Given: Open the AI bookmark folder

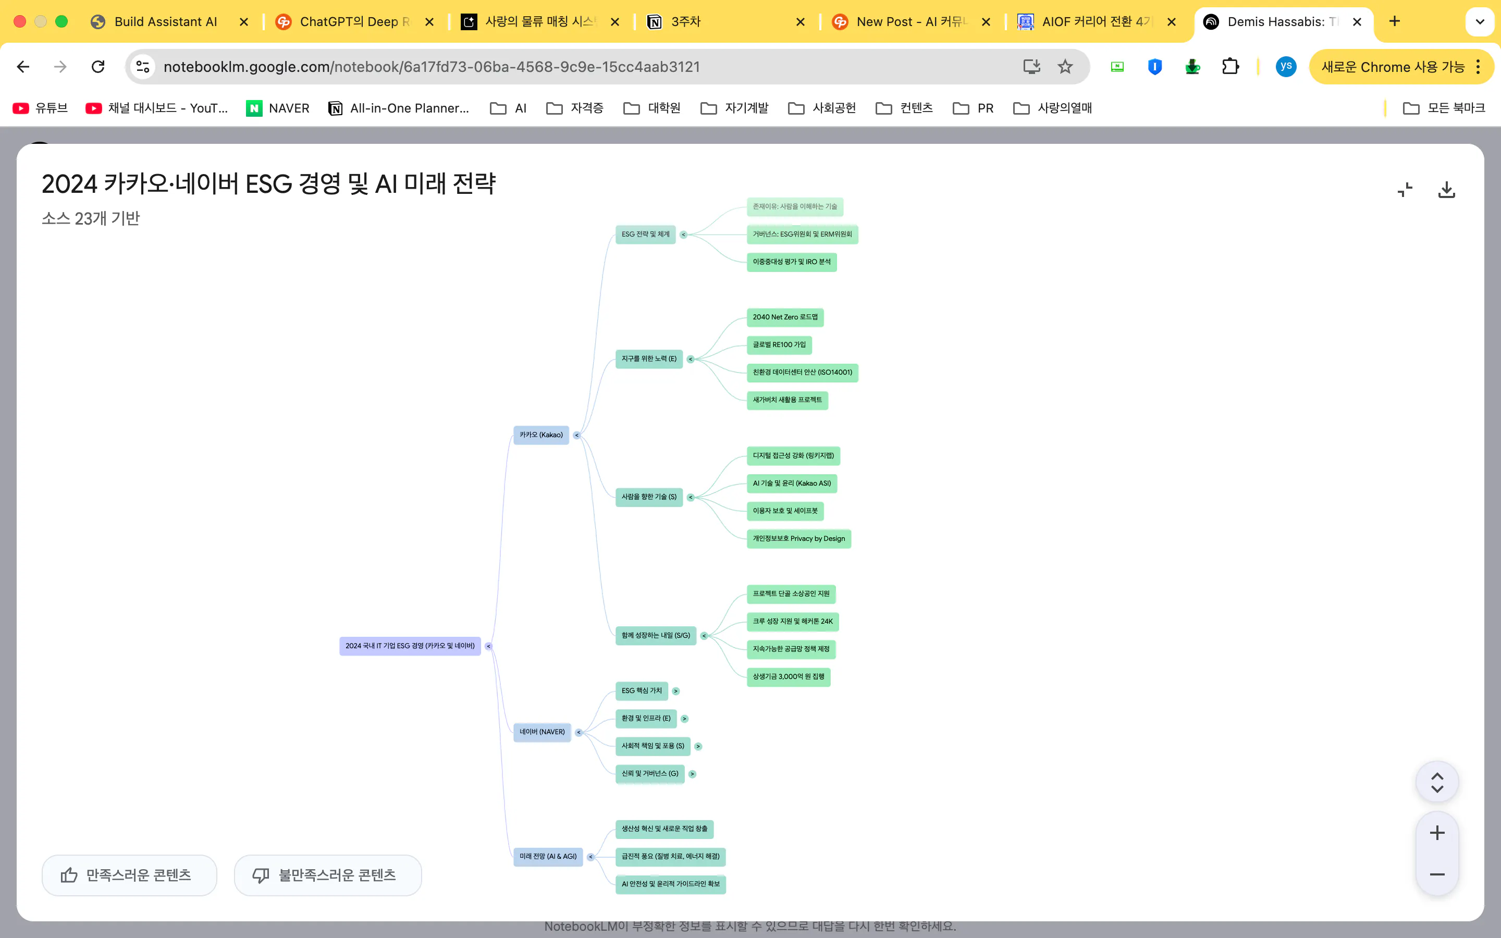Looking at the screenshot, I should pyautogui.click(x=509, y=108).
